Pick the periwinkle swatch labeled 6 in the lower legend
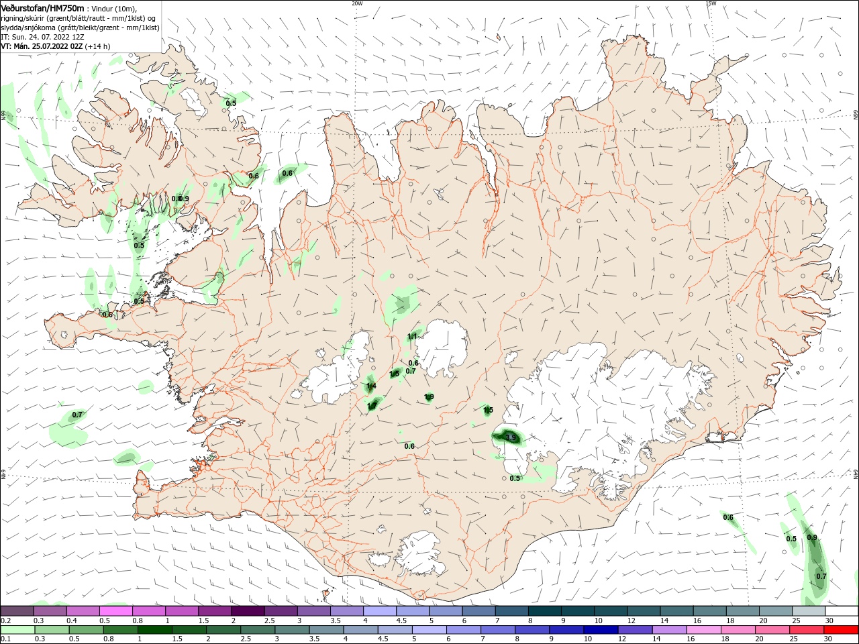Image resolution: width=859 pixels, height=644 pixels. 464,630
